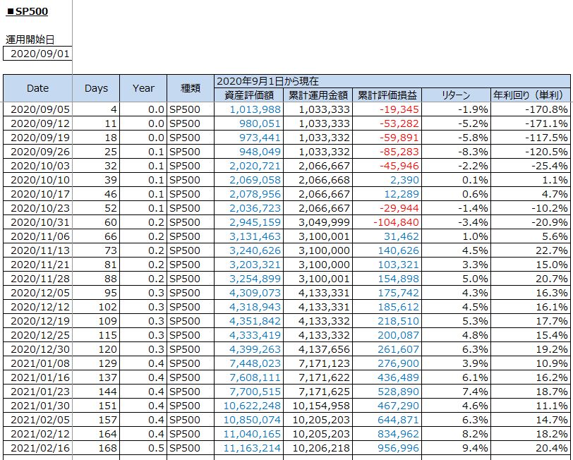The width and height of the screenshot is (573, 460).
Task: Click the 累計運用金額 column header
Action: 318,95
